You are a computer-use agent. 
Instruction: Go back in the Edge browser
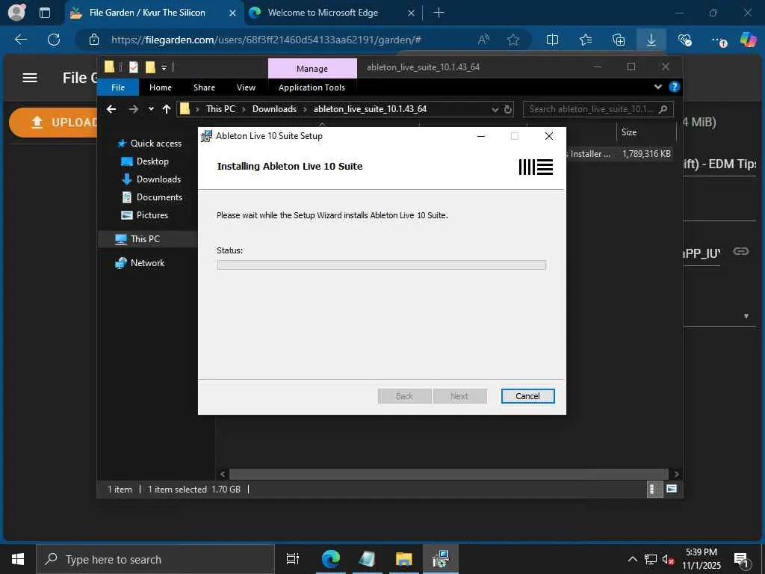point(21,40)
